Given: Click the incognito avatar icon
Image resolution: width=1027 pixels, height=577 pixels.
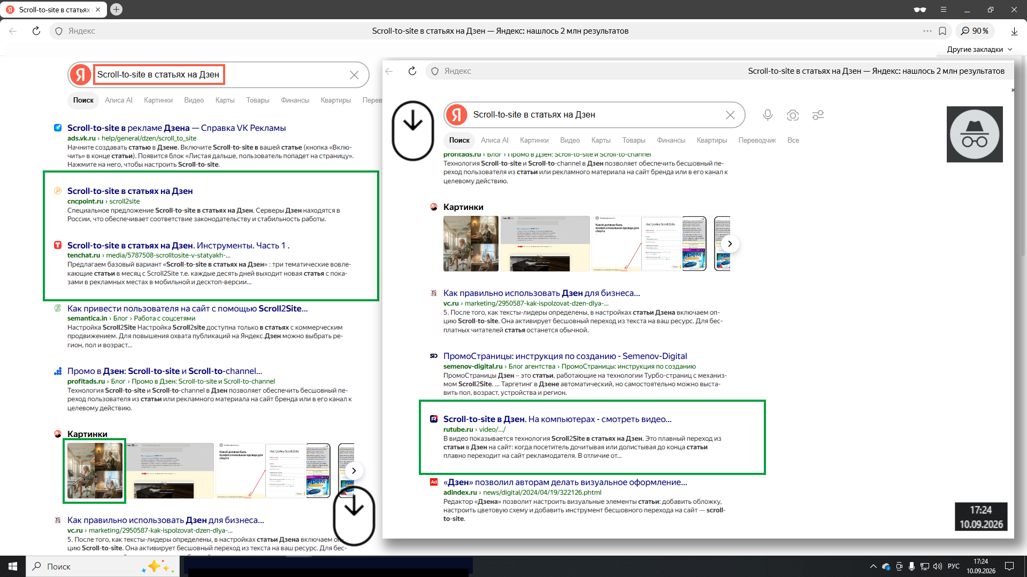Looking at the screenshot, I should 975,134.
